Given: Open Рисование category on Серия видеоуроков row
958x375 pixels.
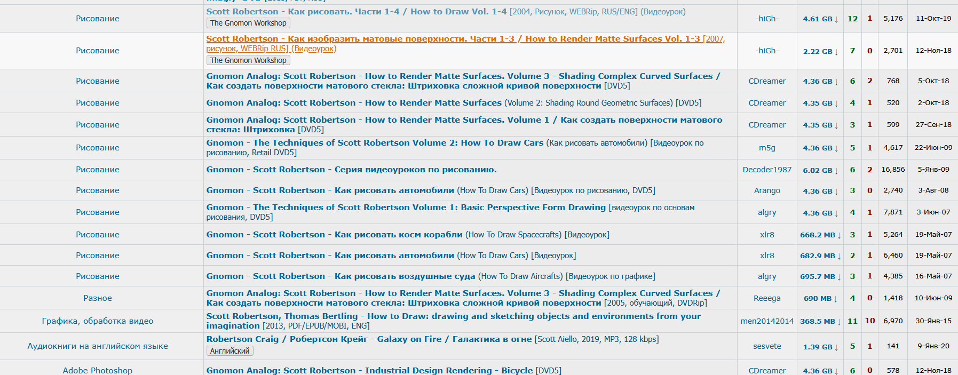Looking at the screenshot, I should (98, 170).
